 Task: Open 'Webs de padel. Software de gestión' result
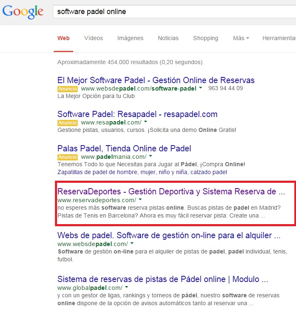(169, 236)
